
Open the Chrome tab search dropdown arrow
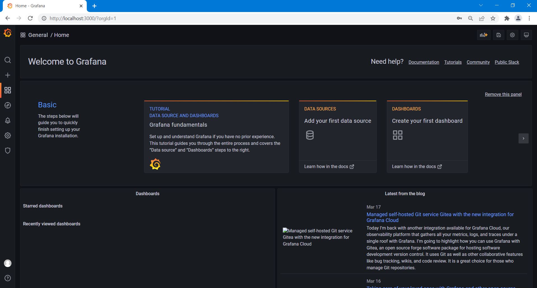coord(481,5)
